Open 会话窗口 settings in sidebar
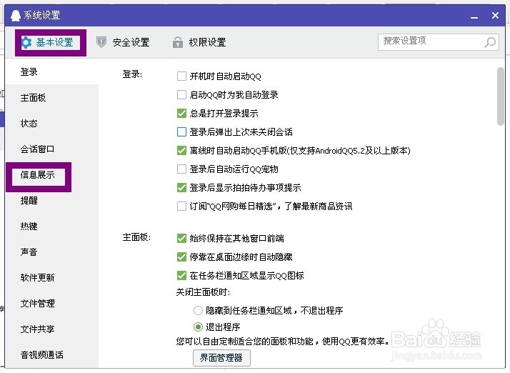This screenshot has height=373, width=510. tap(51, 149)
